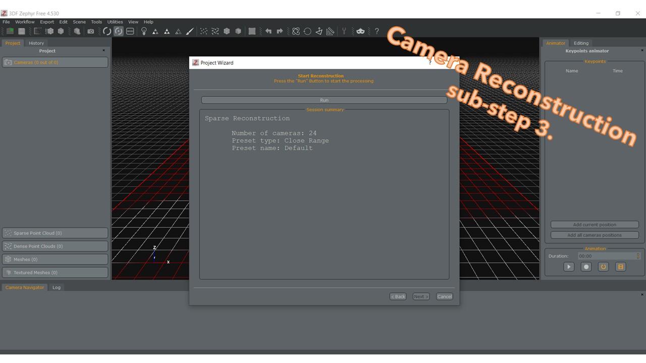Click the redo arrow icon
The width and height of the screenshot is (646, 363).
280,31
